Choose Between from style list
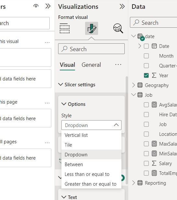Image resolution: width=177 pixels, height=200 pixels. click(x=91, y=164)
